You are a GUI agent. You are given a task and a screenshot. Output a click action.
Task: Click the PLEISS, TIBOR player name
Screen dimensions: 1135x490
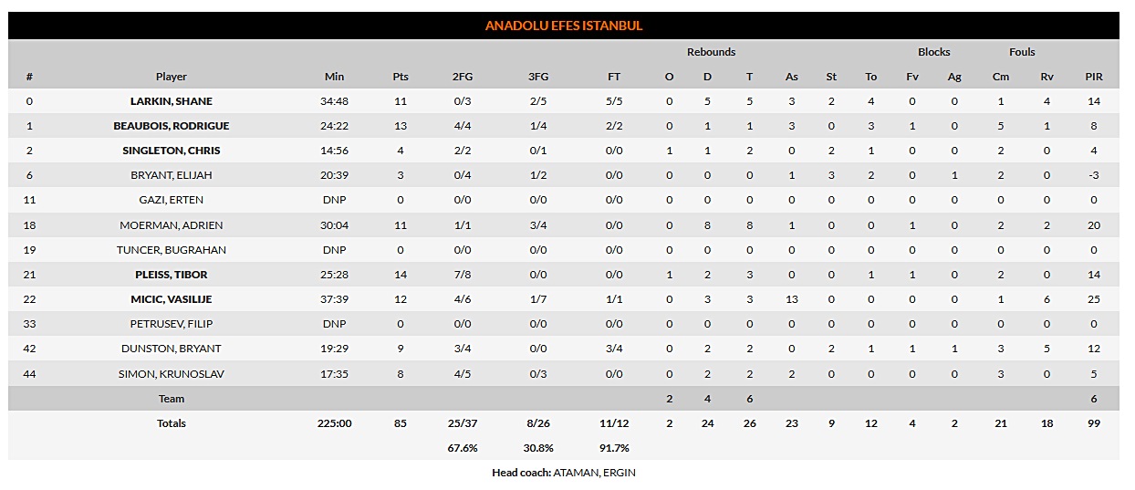click(x=172, y=275)
